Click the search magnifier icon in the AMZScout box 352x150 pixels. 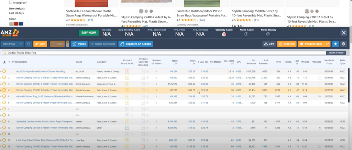pos(5,53)
